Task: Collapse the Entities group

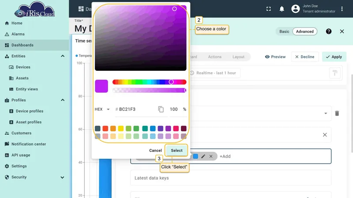Action: click(63, 56)
